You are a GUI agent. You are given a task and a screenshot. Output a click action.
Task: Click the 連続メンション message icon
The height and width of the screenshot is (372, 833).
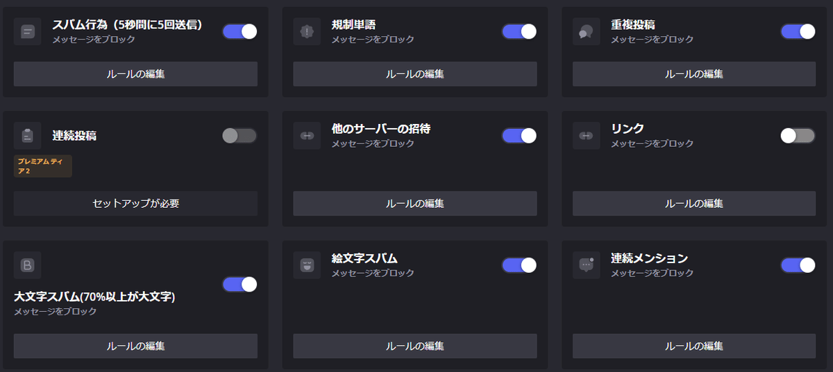[x=587, y=265]
